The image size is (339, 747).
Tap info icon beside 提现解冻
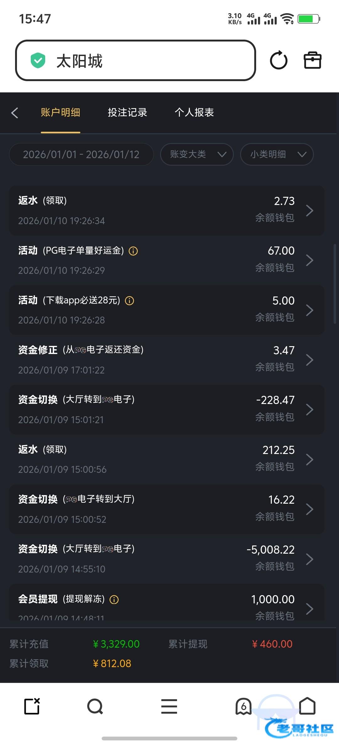(114, 600)
